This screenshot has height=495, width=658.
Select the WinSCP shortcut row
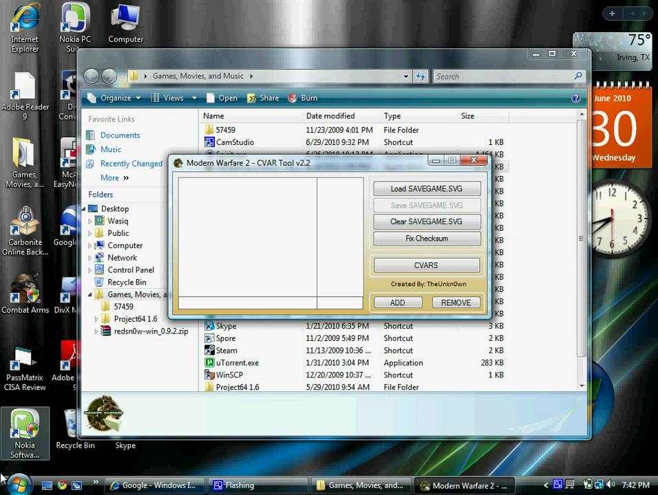click(x=354, y=375)
